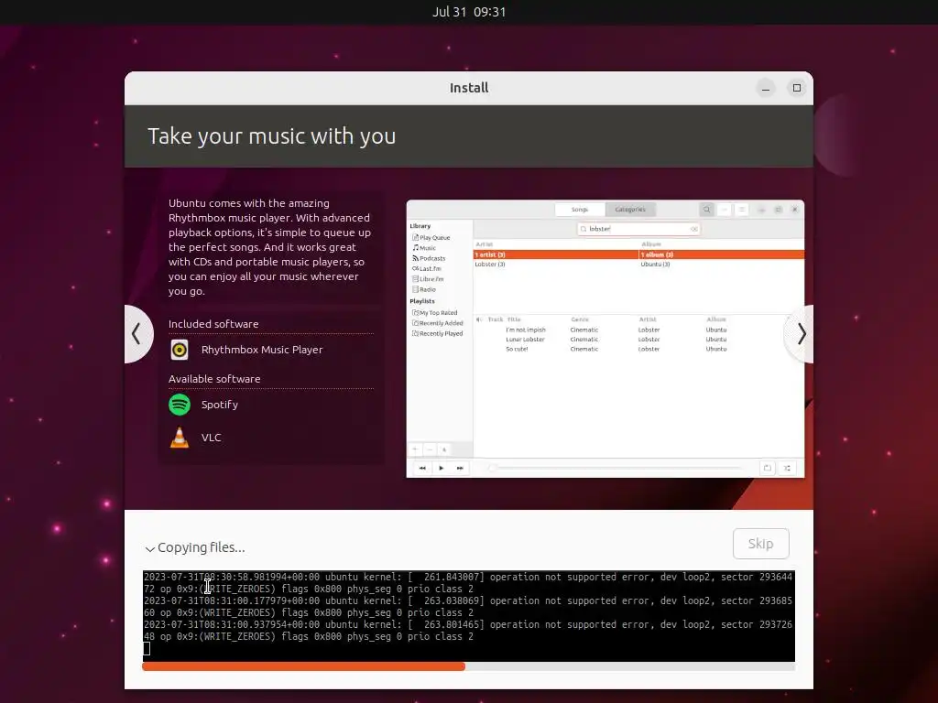Click the Install window title
Viewport: 938px width, 703px height.
coord(469,88)
